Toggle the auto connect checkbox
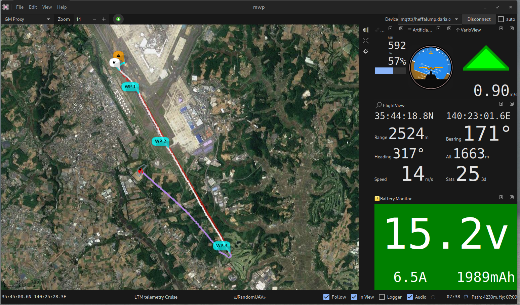The width and height of the screenshot is (520, 305). coord(501,19)
